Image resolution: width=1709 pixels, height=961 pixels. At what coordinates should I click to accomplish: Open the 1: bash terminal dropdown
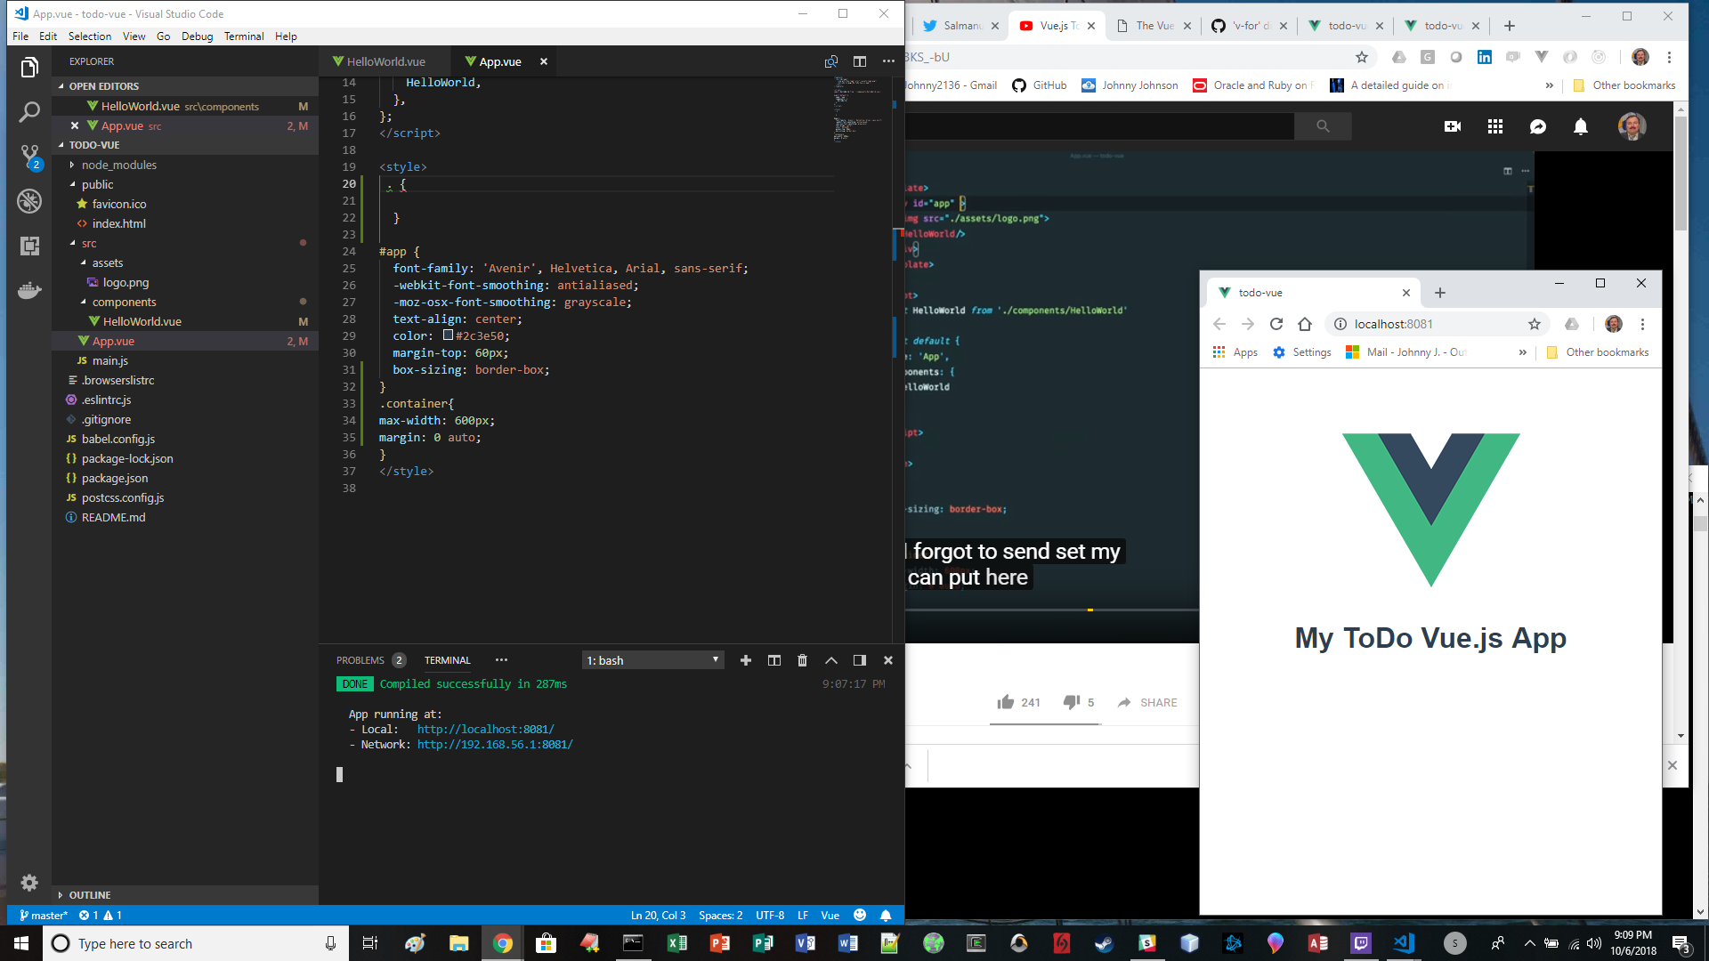652,660
